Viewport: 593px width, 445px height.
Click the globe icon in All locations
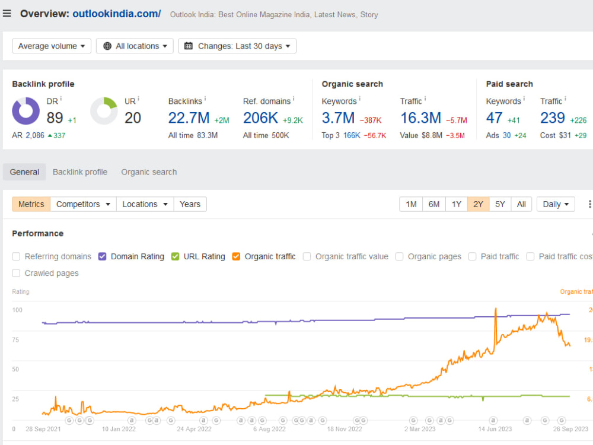[107, 46]
